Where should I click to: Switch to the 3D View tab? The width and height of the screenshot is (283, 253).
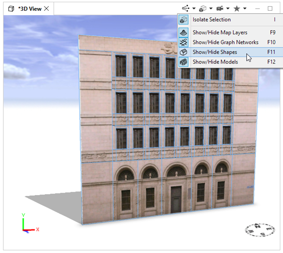pyautogui.click(x=29, y=8)
